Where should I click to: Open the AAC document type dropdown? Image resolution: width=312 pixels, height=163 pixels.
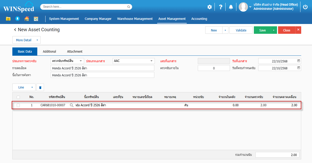[x=151, y=61]
